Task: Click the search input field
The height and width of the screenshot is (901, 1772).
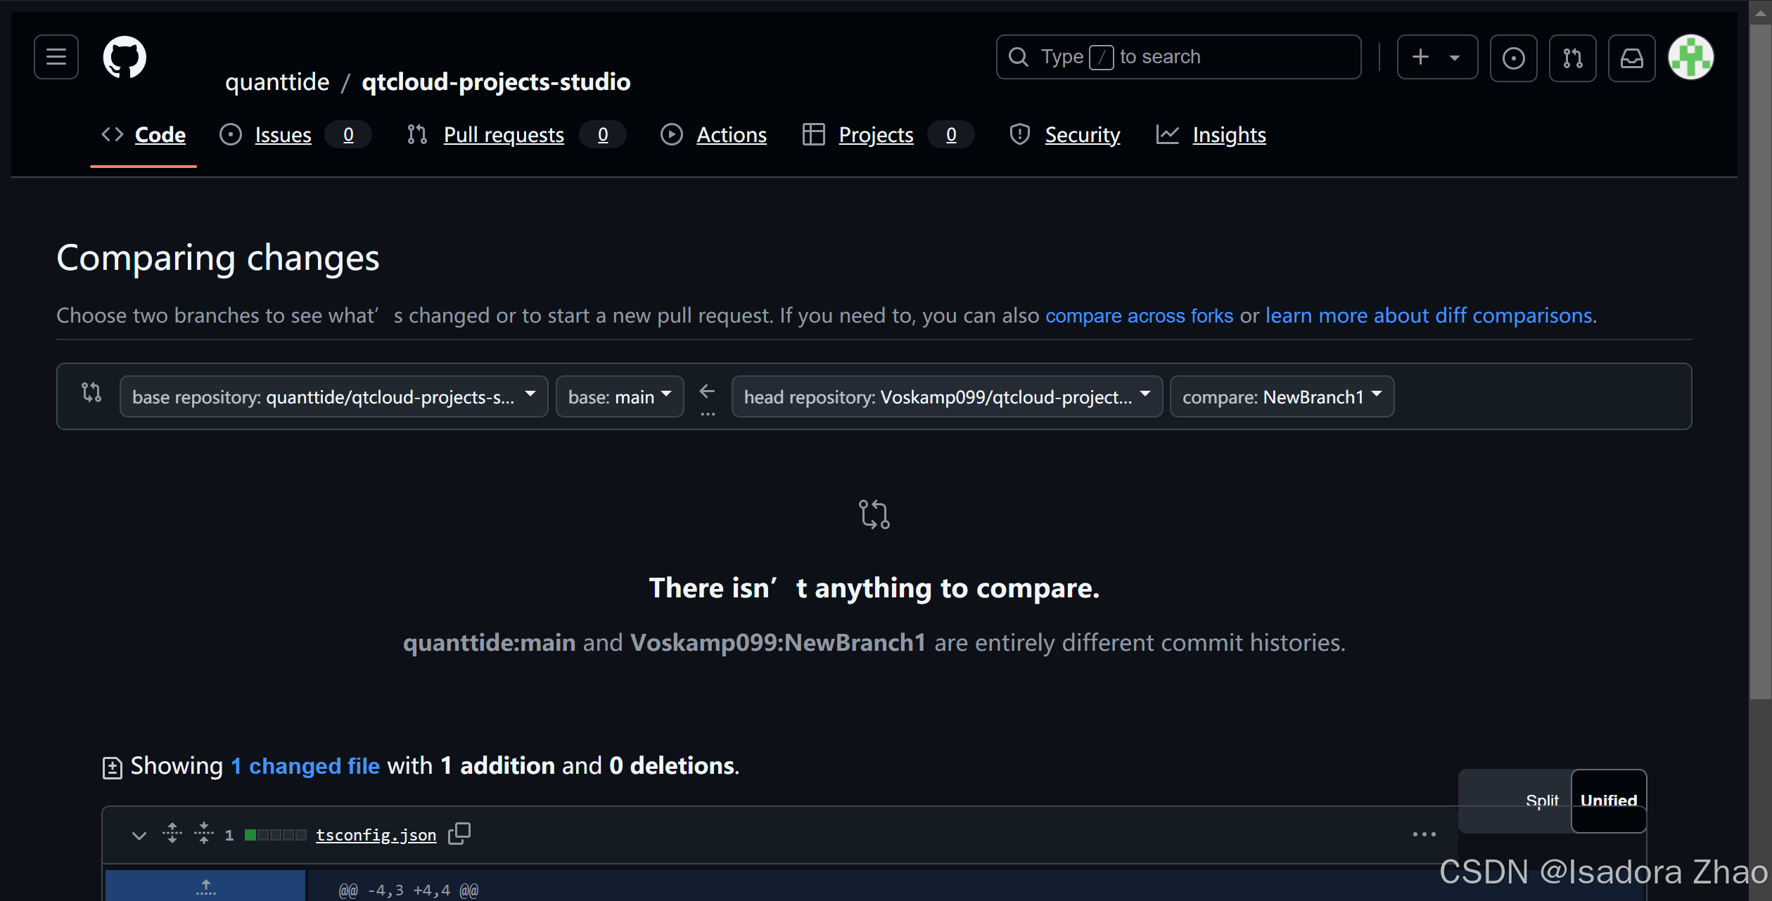Action: click(x=1178, y=57)
